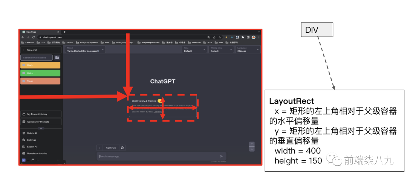The height and width of the screenshot is (178, 407).
Task: Open the 机器学习 bookmarks folder
Action: [231, 42]
